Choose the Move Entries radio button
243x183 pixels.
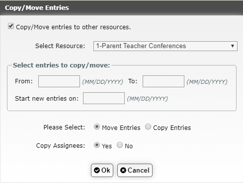pyautogui.click(x=97, y=127)
